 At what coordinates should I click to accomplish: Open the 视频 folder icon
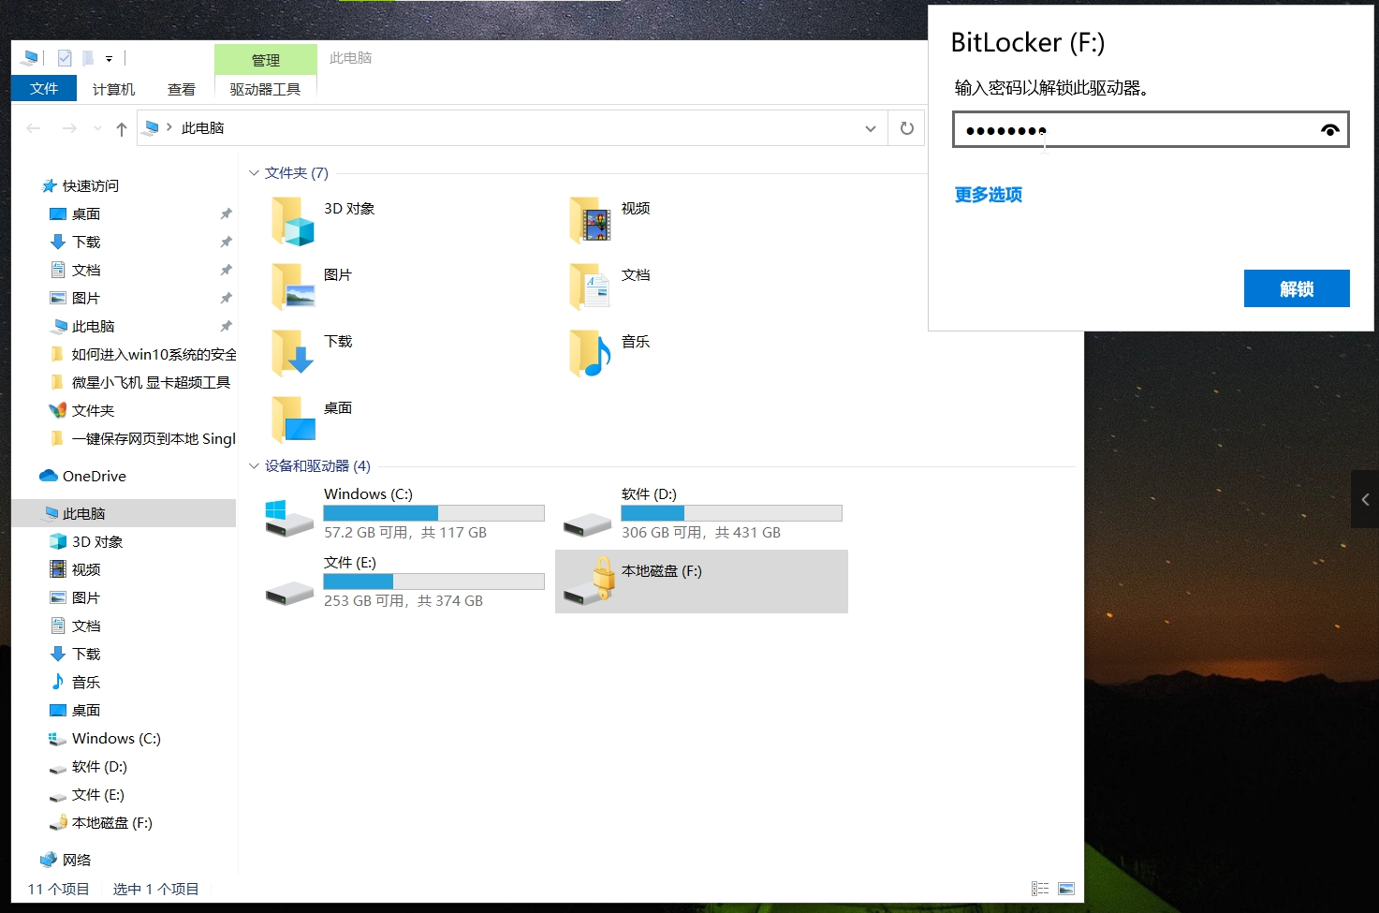coord(591,221)
